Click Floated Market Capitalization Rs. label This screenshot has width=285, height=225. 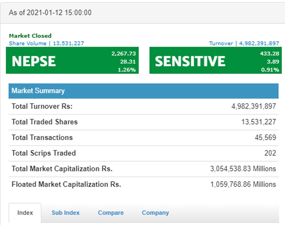click(66, 185)
